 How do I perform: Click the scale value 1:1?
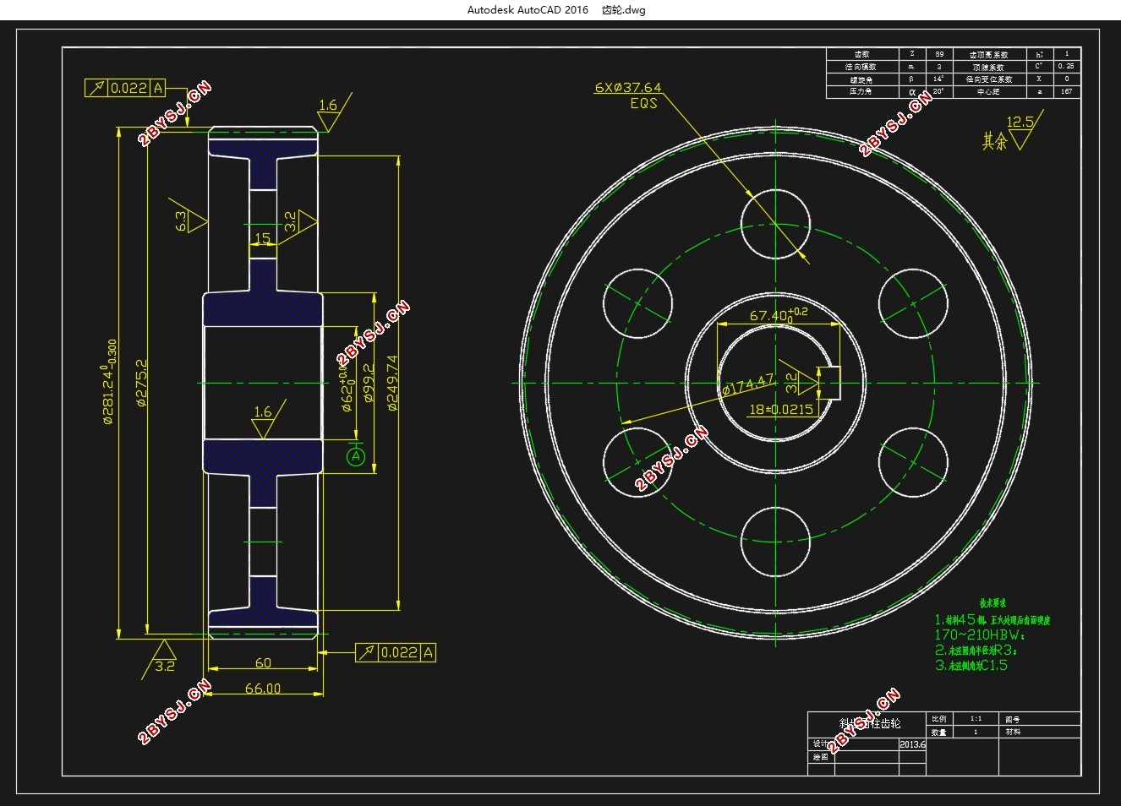point(976,719)
